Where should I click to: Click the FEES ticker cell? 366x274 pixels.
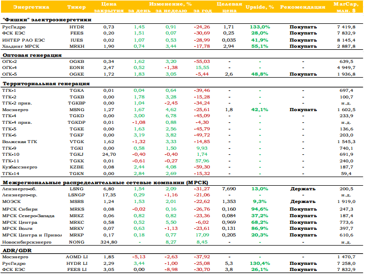coord(77,33)
